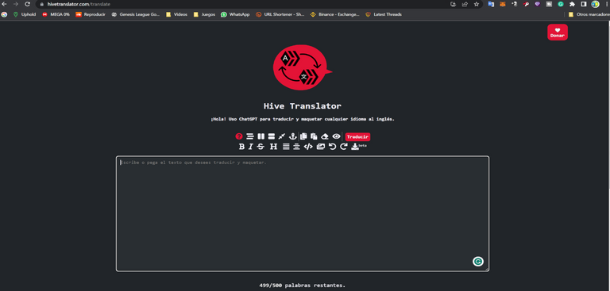Open the WhatsApp bookmark
The image size is (610, 291).
click(x=235, y=14)
